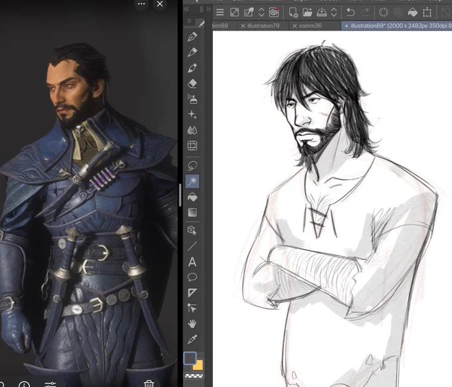Click the greyed Redo arrow

point(365,12)
